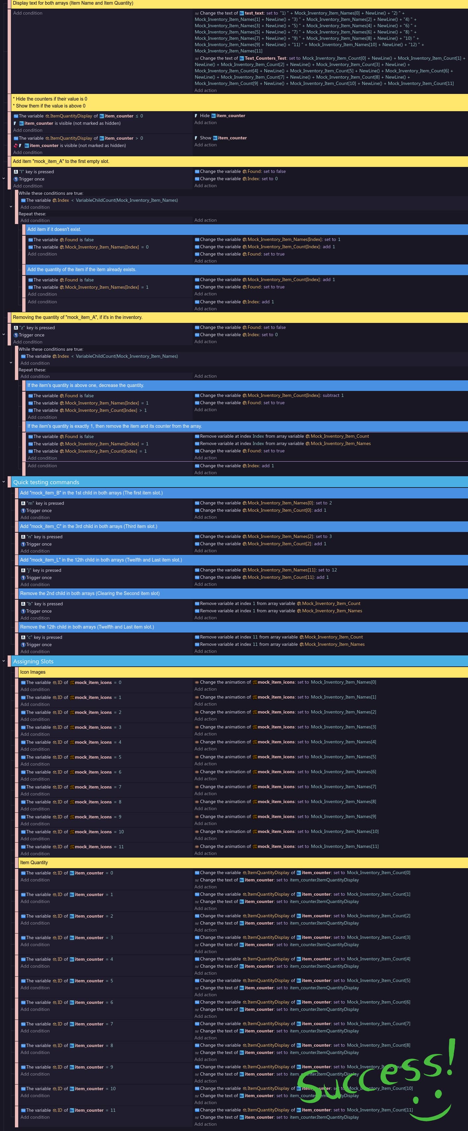Viewport: 468px width, 1131px height.
Task: Click the Show item_counter action icon
Action: pos(196,138)
